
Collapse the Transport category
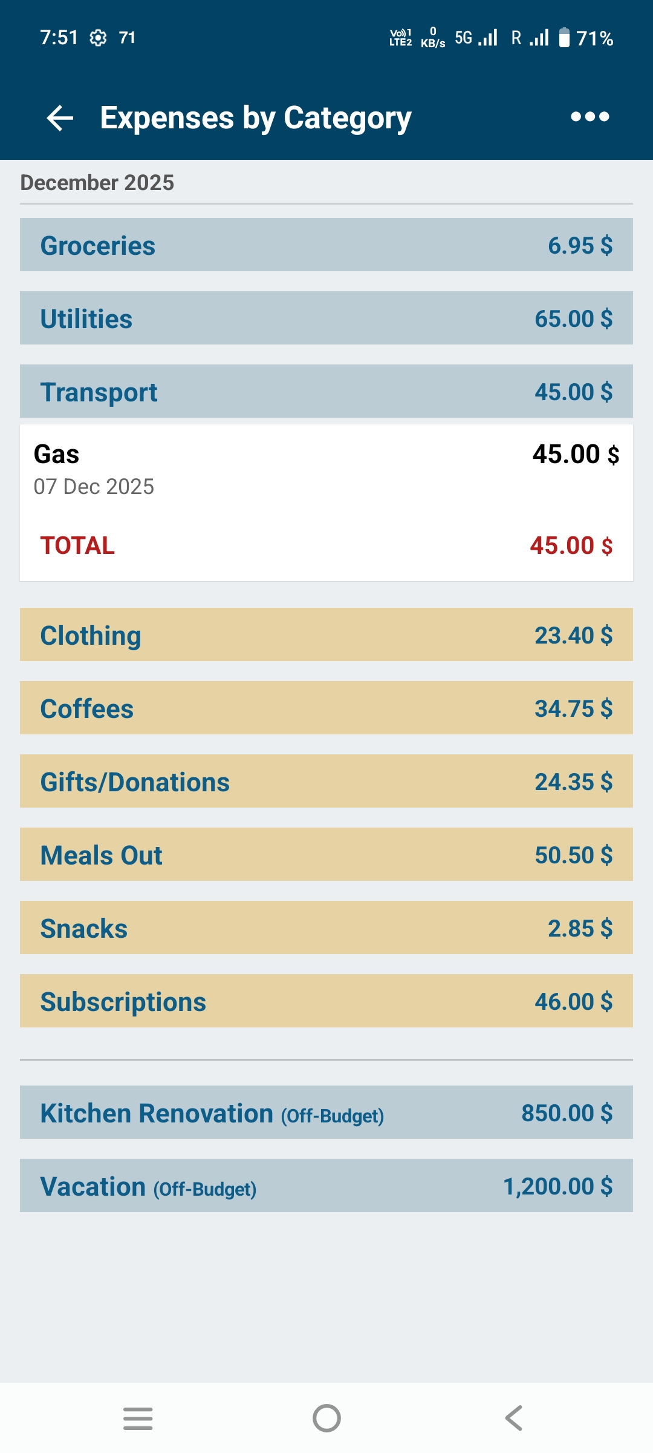click(326, 391)
